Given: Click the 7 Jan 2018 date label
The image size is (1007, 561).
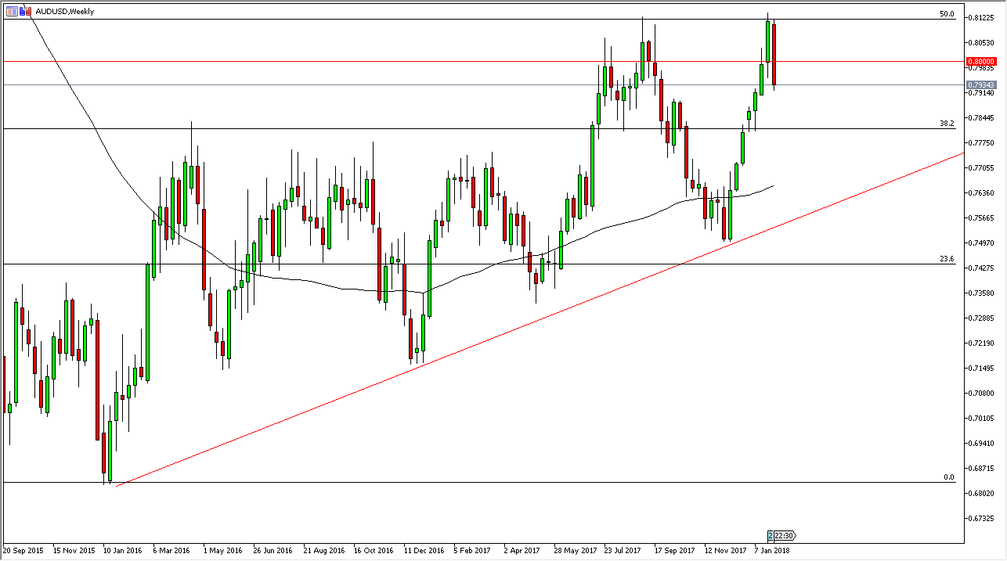Looking at the screenshot, I should point(772,550).
